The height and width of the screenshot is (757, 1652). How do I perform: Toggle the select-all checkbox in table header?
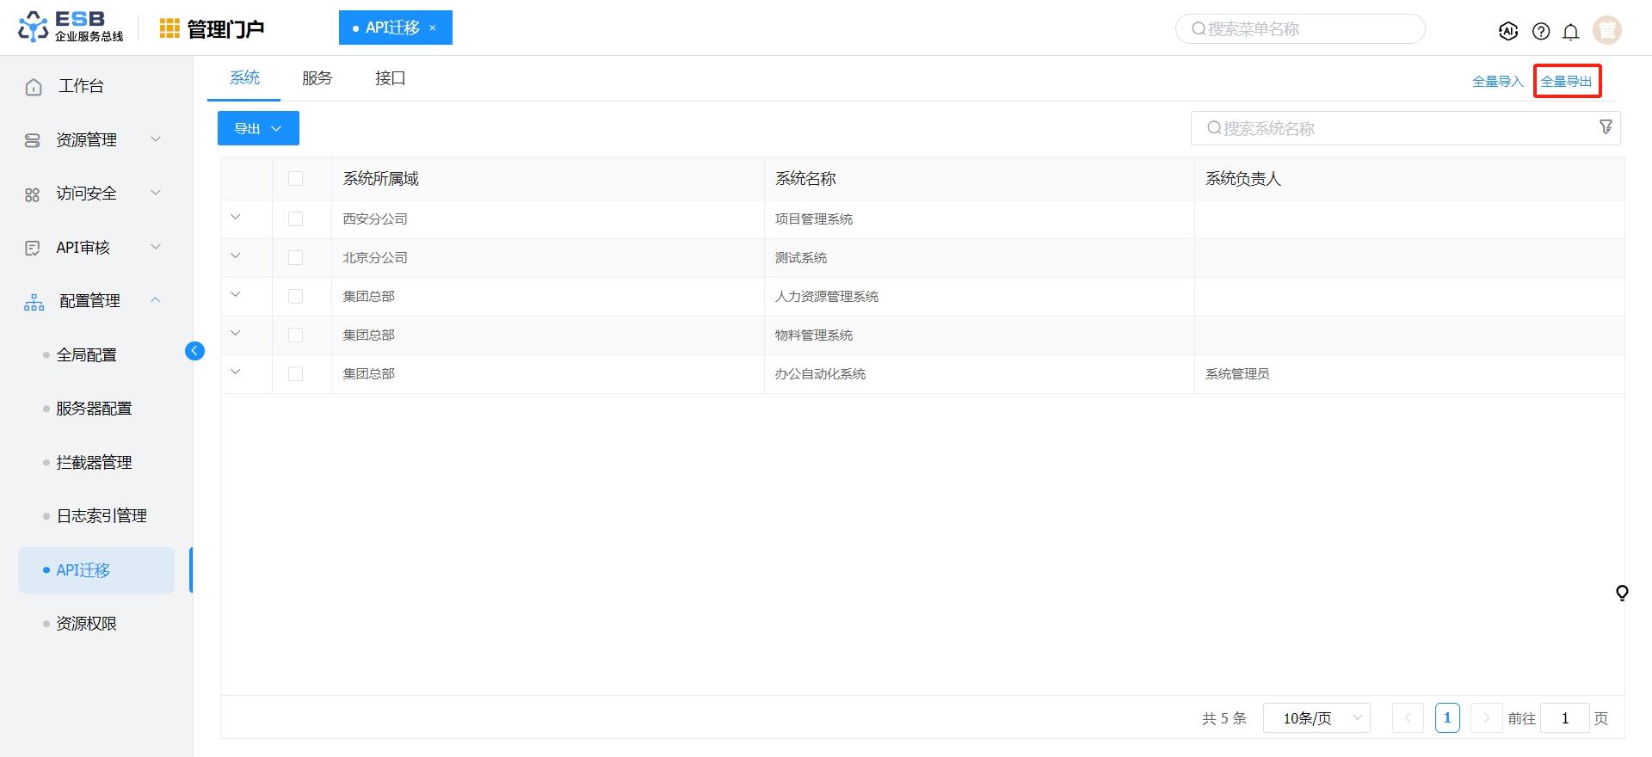[x=295, y=178]
